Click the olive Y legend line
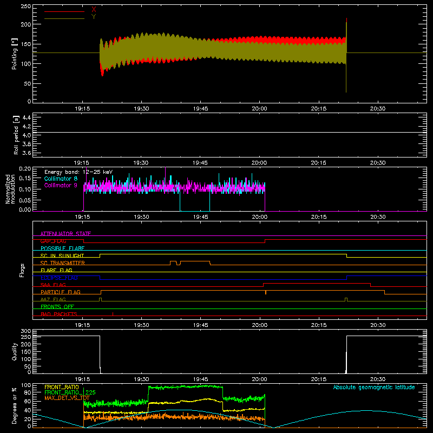The width and height of the screenshot is (433, 433). [x=64, y=18]
